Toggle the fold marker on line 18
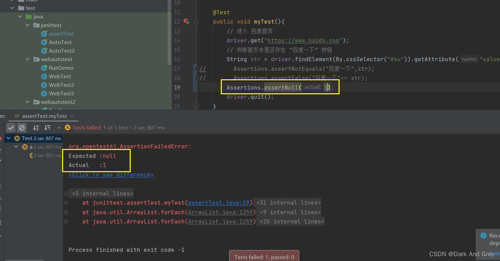 pos(197,78)
